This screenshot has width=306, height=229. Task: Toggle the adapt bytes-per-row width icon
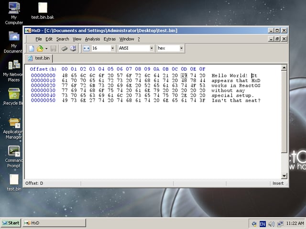click(x=86, y=48)
